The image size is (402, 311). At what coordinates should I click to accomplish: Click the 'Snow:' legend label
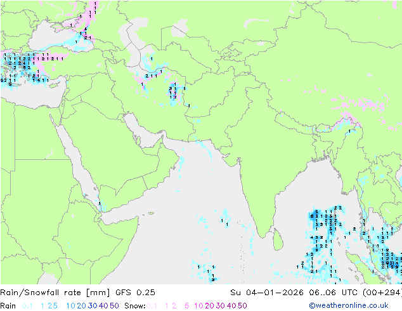[135, 306]
